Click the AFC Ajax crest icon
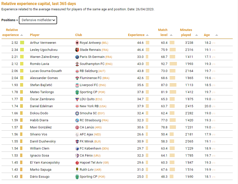 [77, 134]
